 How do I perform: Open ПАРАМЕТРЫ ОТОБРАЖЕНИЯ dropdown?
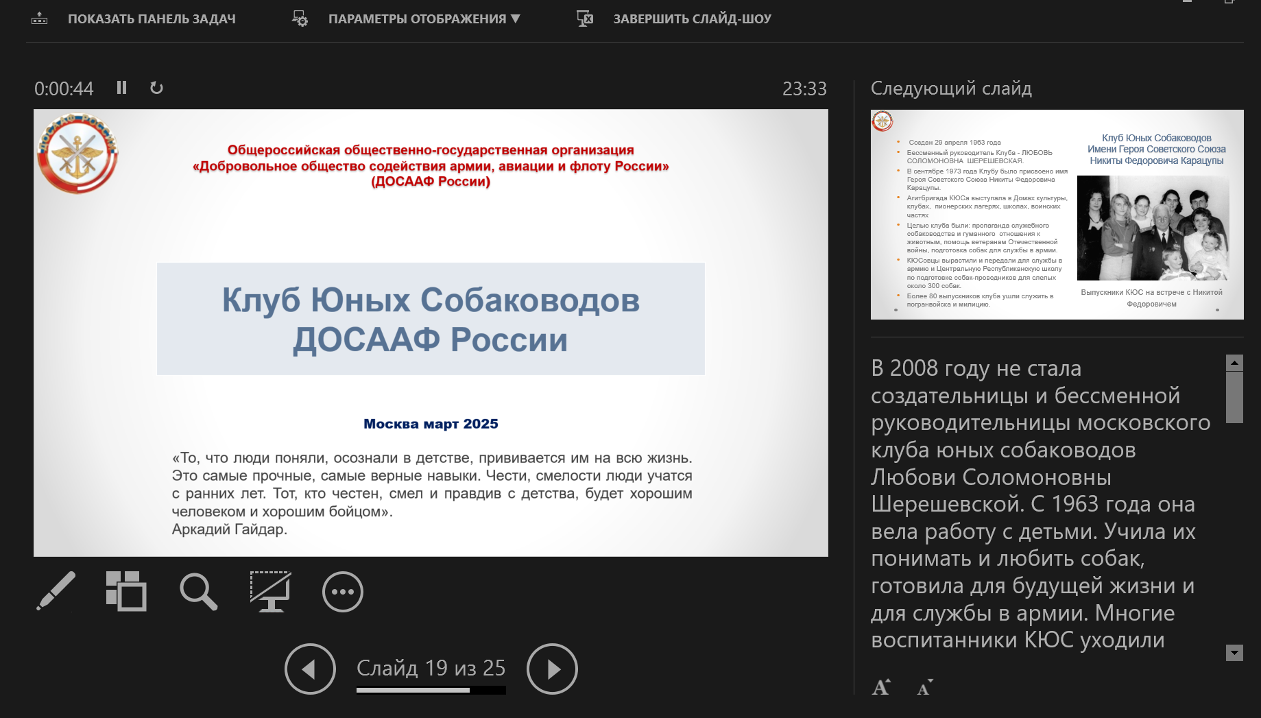(x=424, y=19)
